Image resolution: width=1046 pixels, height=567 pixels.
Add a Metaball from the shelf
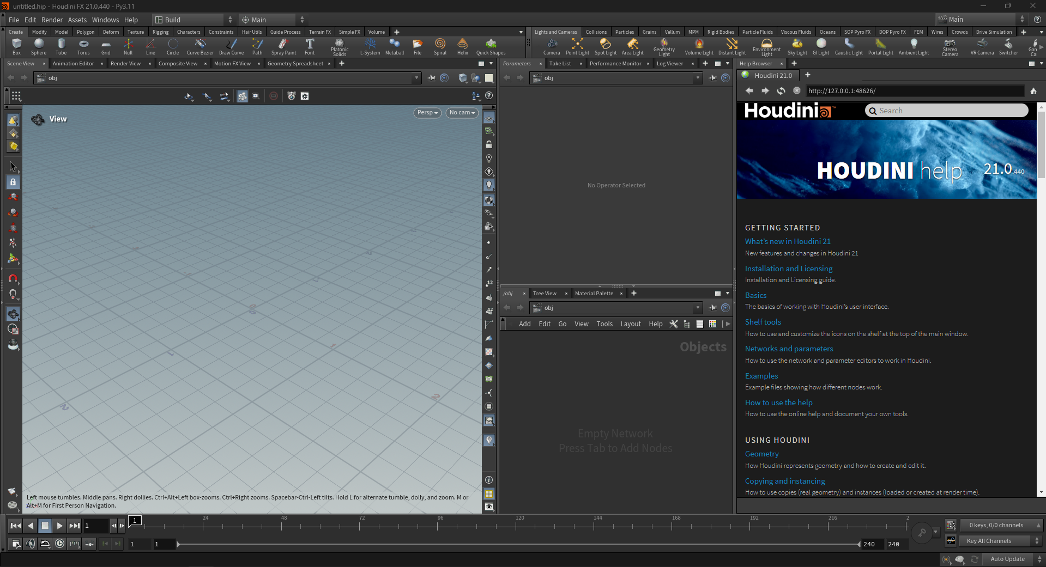click(395, 46)
